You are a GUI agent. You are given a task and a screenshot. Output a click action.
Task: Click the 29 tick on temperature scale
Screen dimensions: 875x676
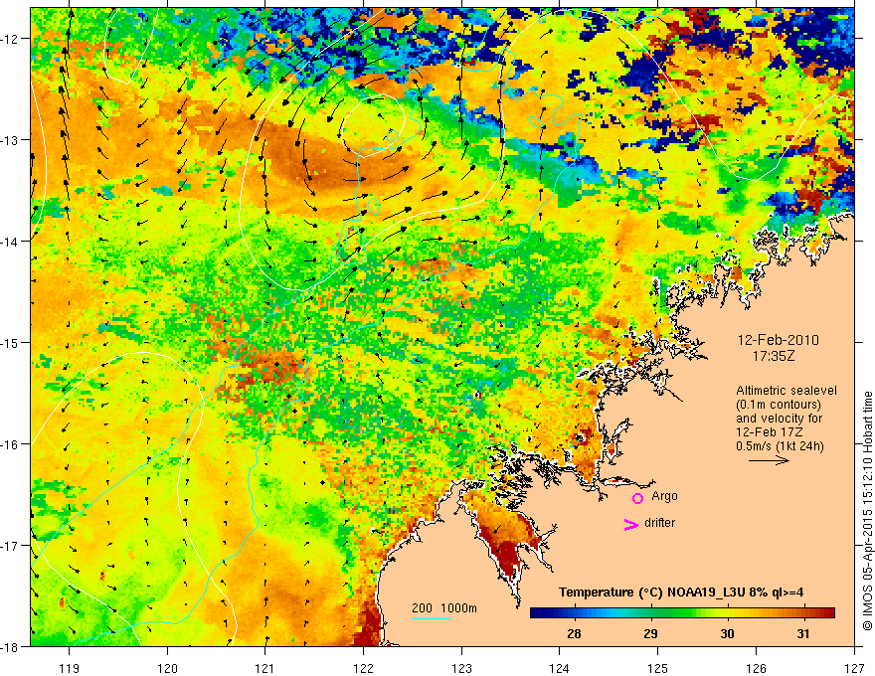point(650,633)
